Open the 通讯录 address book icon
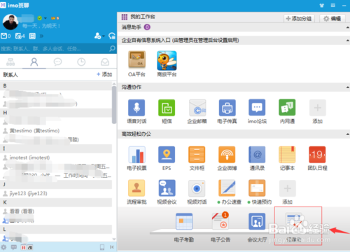 coord(257,155)
